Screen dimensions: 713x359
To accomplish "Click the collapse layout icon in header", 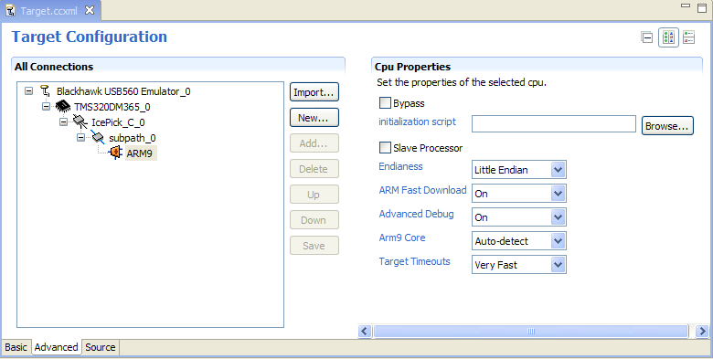I will tap(646, 37).
